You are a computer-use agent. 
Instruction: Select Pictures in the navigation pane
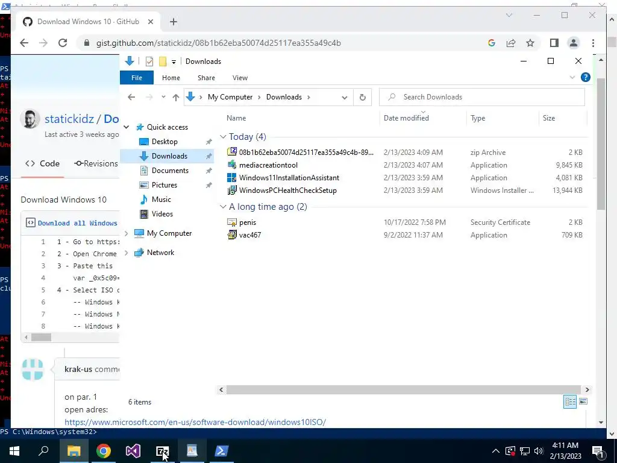(164, 185)
